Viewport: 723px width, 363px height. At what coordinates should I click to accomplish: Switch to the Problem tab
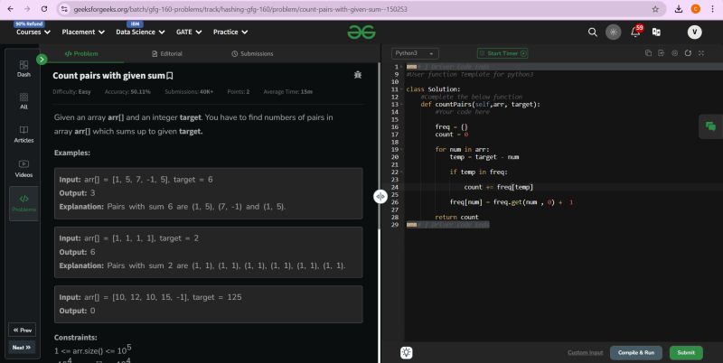click(81, 53)
